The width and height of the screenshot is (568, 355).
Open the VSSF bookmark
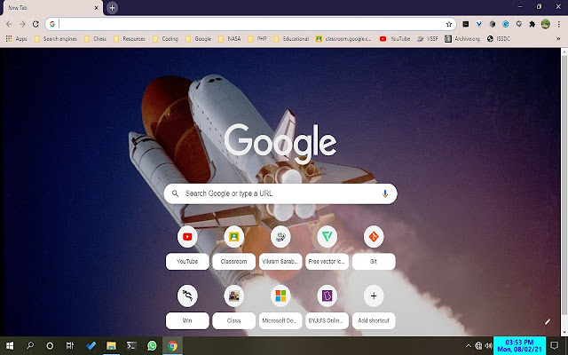point(428,39)
